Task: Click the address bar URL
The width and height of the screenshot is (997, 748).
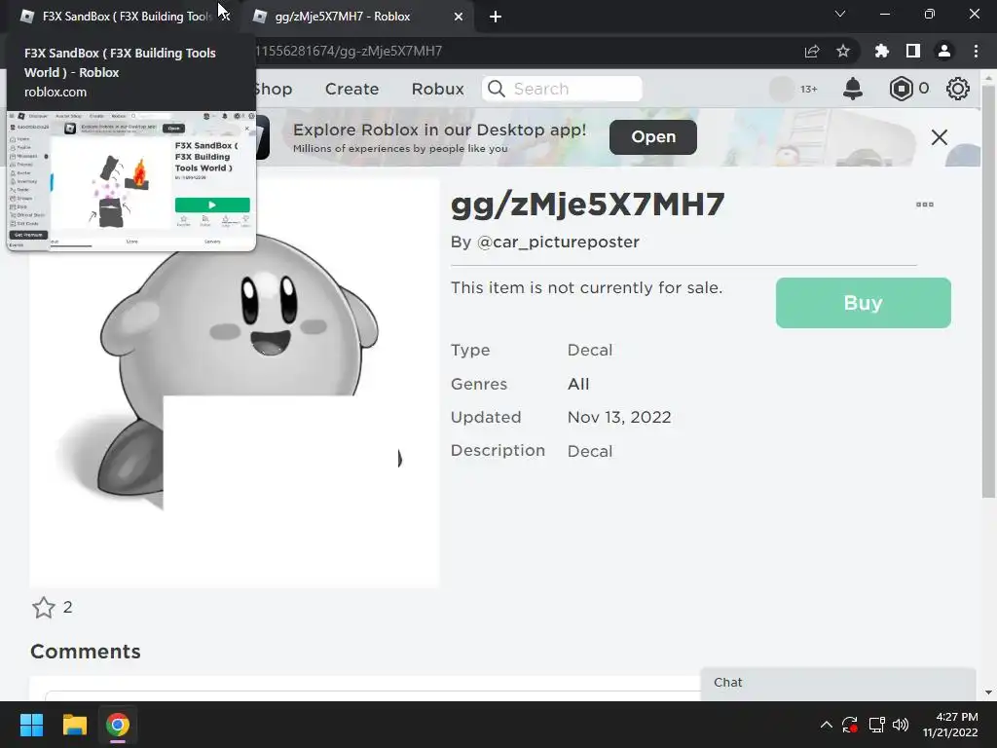Action: pyautogui.click(x=349, y=51)
